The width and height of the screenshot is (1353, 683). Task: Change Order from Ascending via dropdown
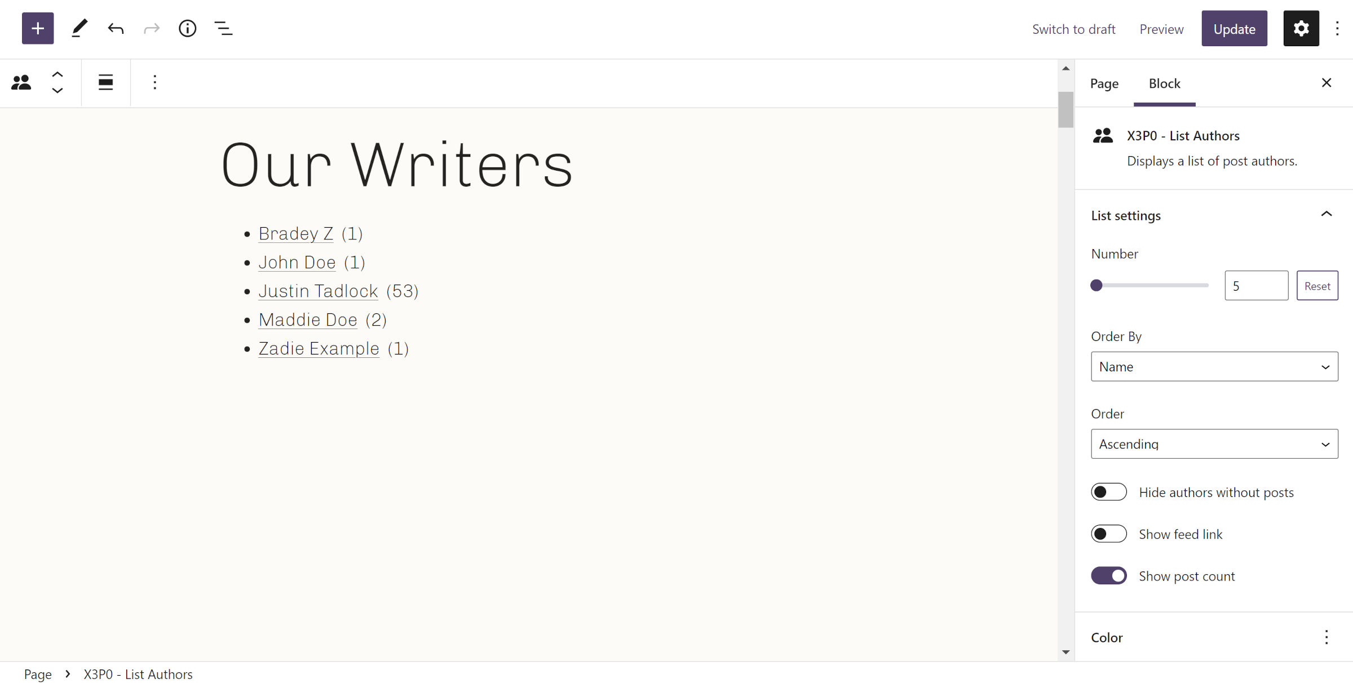(1214, 443)
